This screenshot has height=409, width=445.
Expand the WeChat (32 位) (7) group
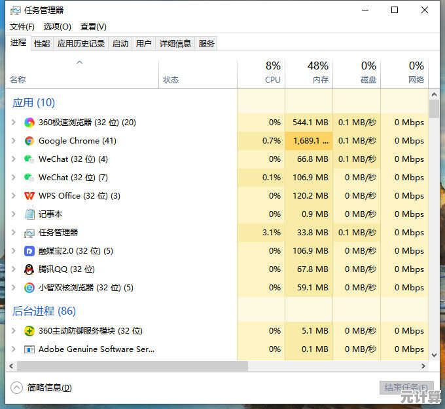13,178
